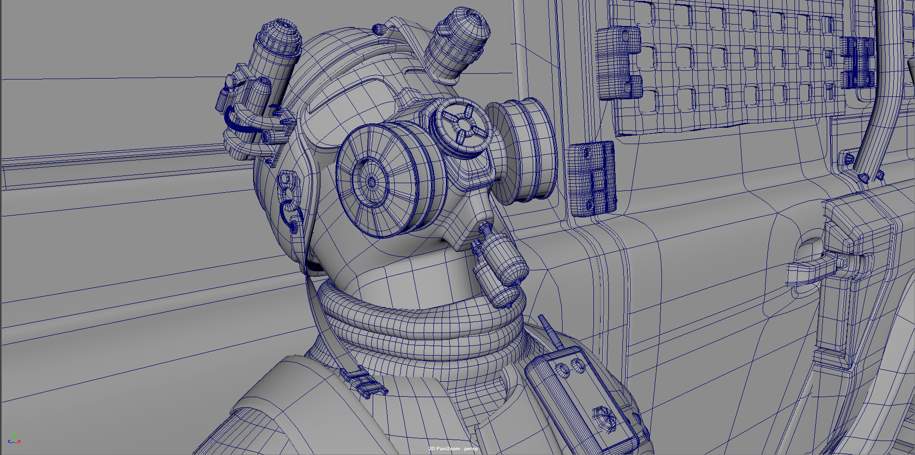Select the round cross-spoked valve on the mask
The height and width of the screenshot is (455, 915).
tap(462, 124)
